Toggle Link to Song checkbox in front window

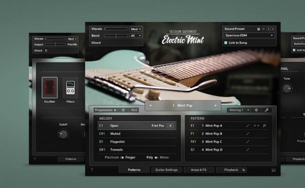[226, 43]
